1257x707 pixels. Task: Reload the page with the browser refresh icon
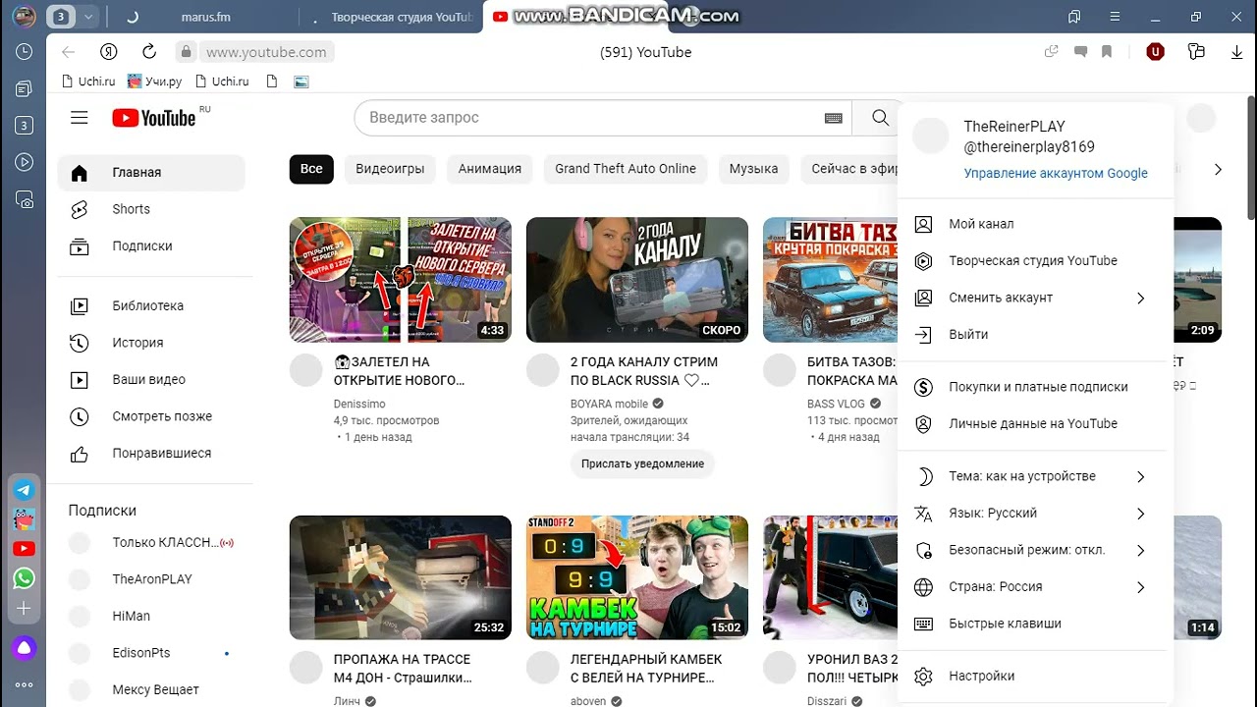[149, 52]
